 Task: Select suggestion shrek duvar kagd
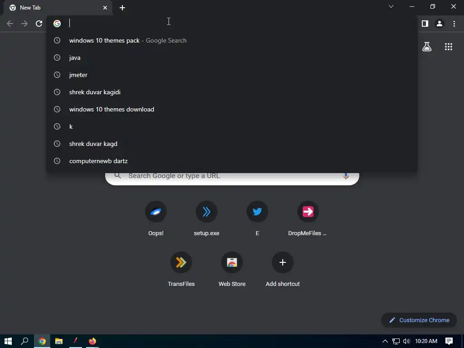232,144
